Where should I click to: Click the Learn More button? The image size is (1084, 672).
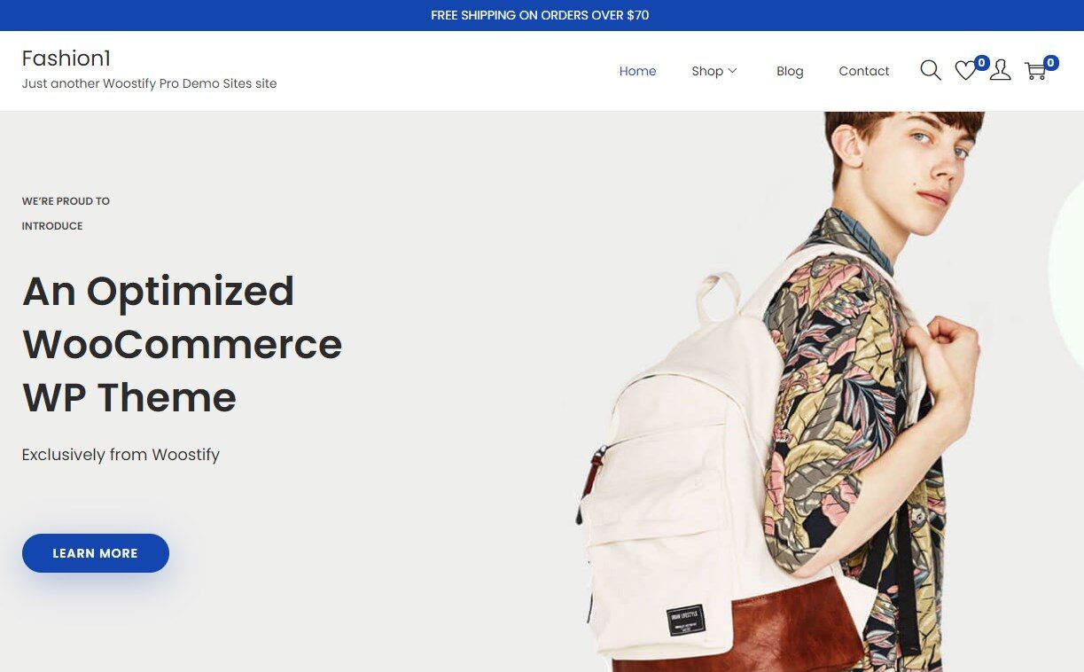[96, 553]
